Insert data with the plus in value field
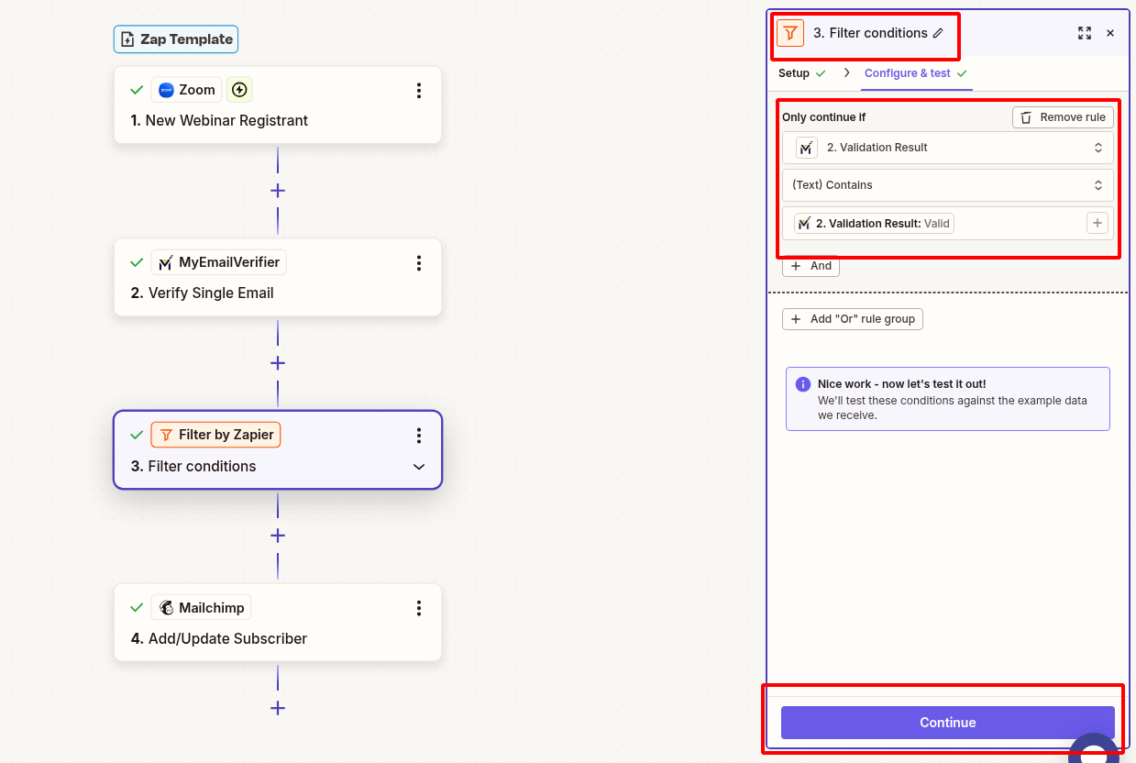This screenshot has width=1136, height=763. [1097, 222]
